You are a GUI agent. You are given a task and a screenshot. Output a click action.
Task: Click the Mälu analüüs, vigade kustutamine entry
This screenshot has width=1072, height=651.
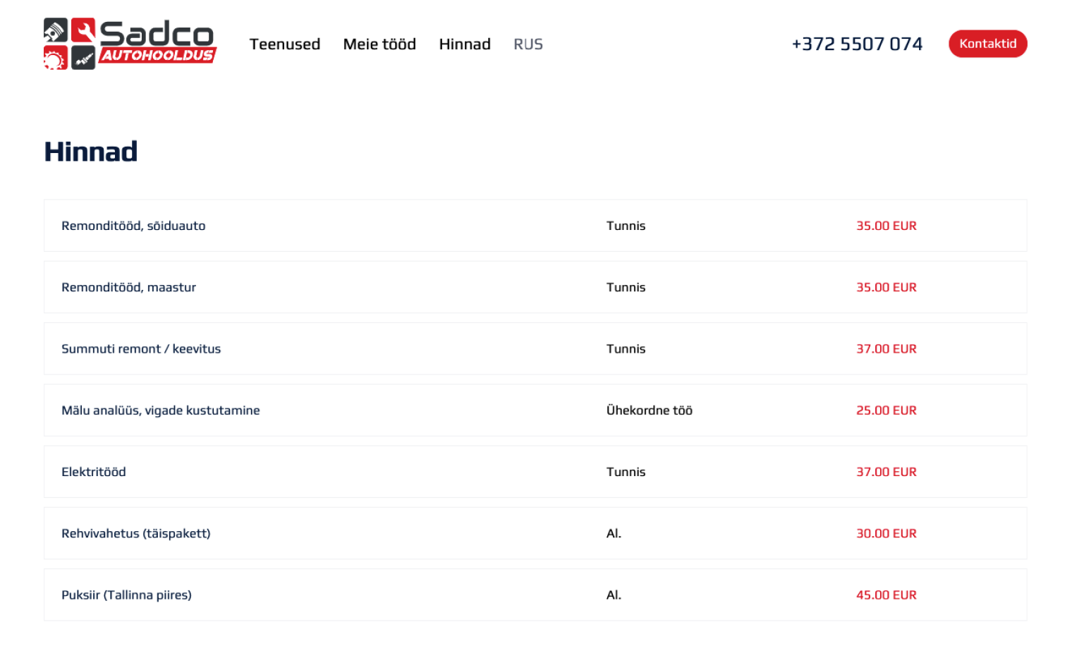point(161,410)
